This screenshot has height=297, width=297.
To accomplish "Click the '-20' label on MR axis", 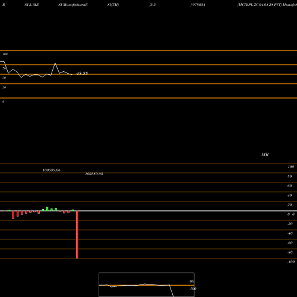I will 290,224.
